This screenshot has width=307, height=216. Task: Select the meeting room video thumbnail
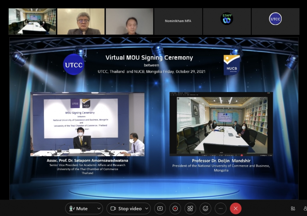point(32,22)
